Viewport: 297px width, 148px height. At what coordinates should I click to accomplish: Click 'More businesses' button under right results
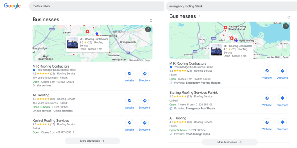pos(230,142)
